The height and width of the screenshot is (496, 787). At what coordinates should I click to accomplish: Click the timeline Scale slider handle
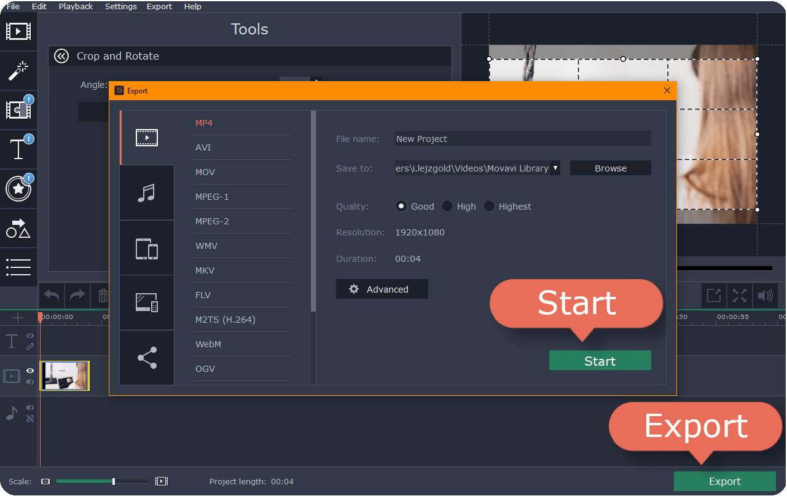[x=114, y=481]
